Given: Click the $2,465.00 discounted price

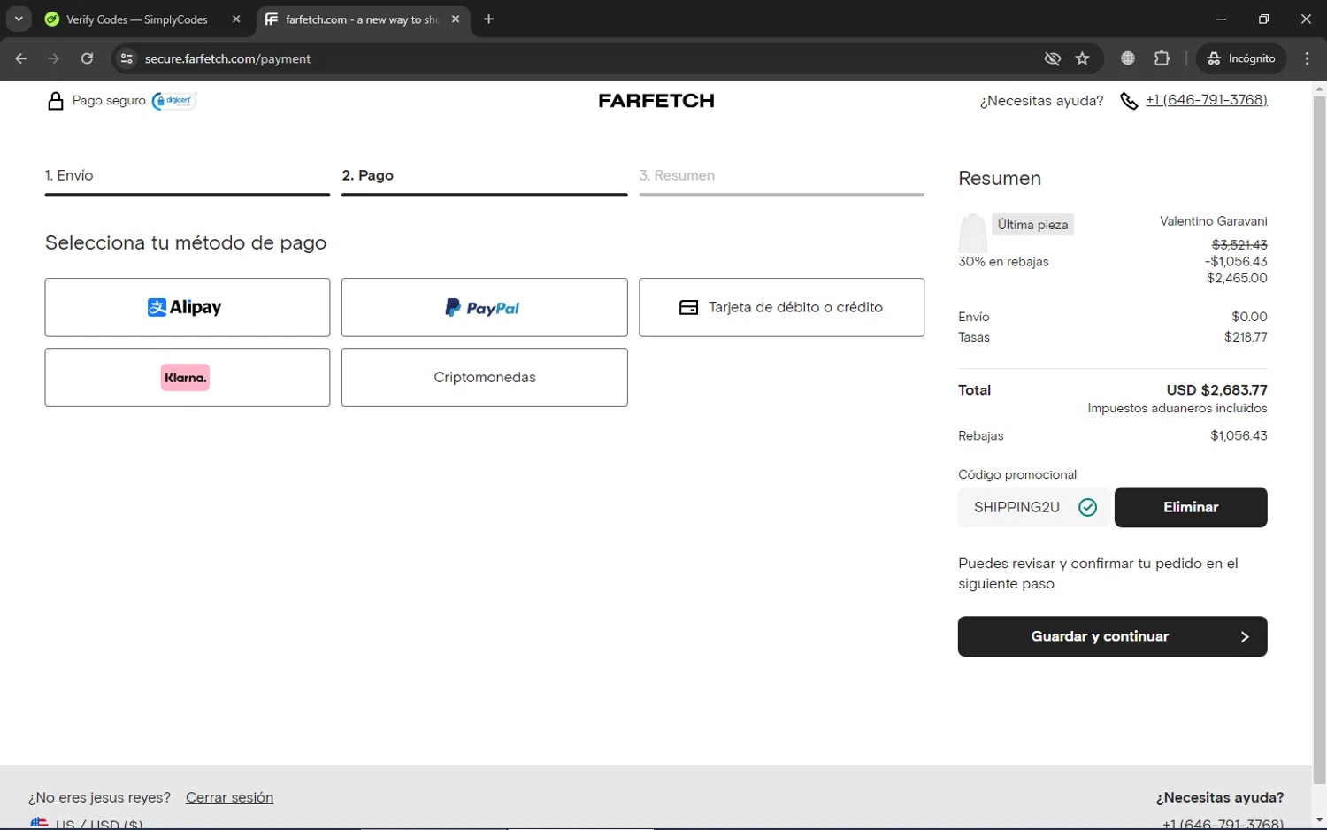Looking at the screenshot, I should point(1237,278).
